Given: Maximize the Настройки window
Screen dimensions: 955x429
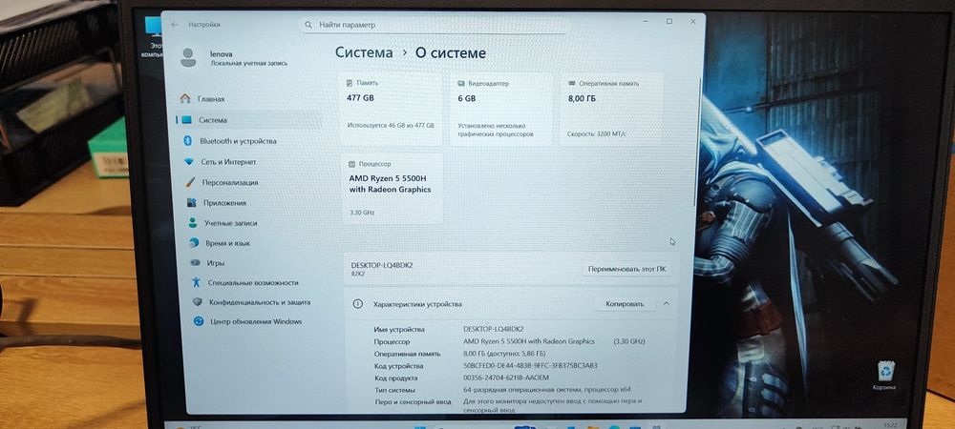Looking at the screenshot, I should pos(668,21).
